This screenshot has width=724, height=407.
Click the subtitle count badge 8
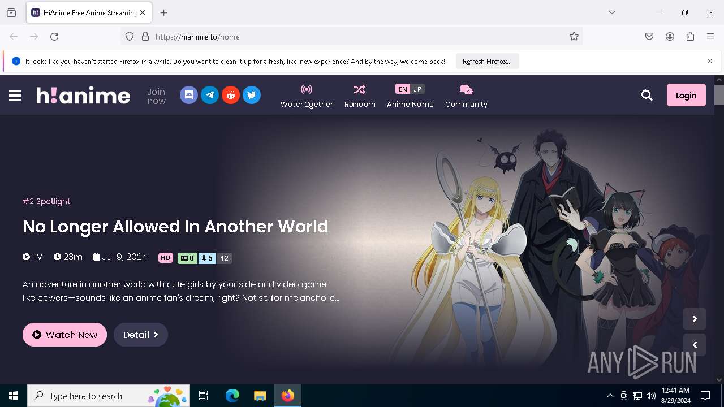(188, 258)
